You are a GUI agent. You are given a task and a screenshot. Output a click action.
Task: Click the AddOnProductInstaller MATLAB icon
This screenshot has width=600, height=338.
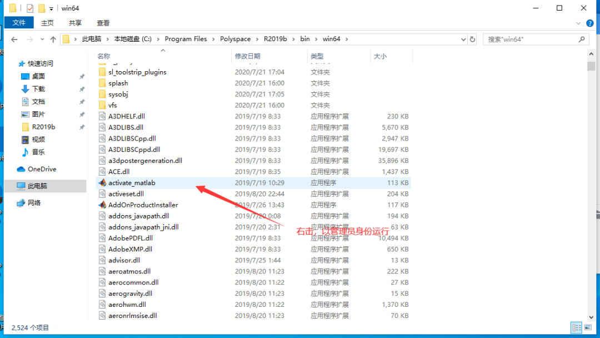point(102,205)
